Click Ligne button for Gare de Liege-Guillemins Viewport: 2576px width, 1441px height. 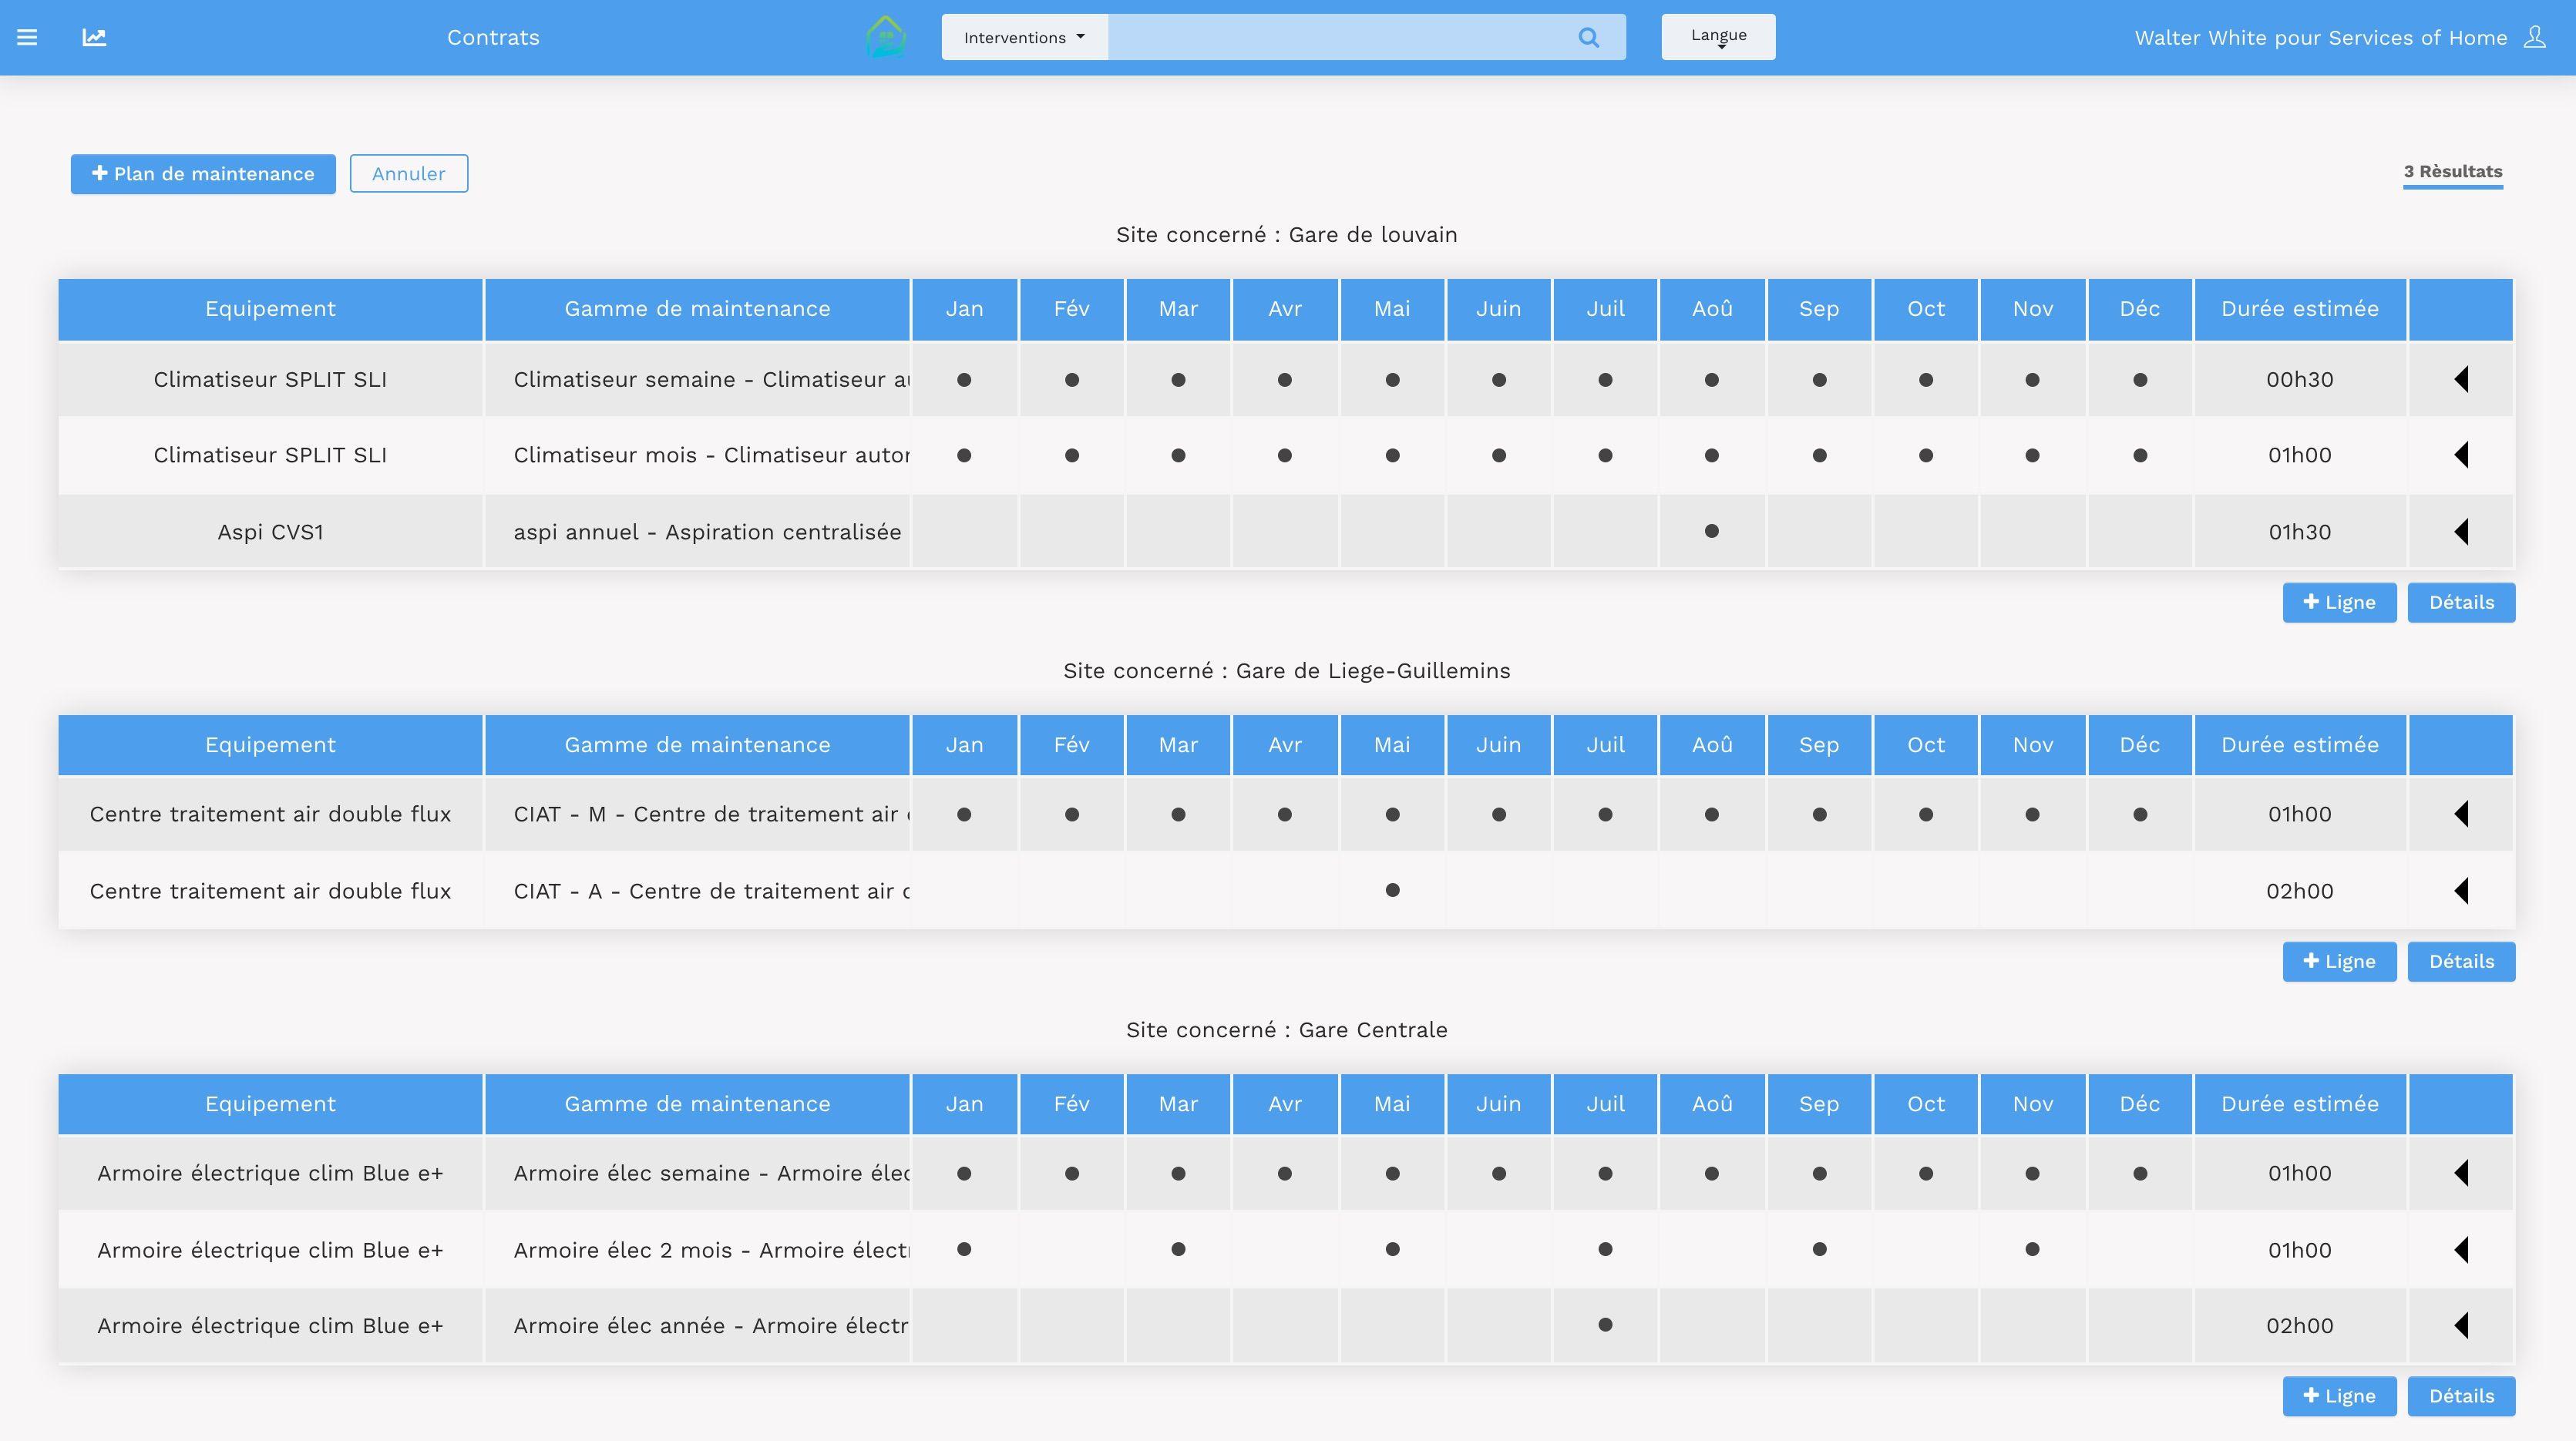pos(2339,962)
